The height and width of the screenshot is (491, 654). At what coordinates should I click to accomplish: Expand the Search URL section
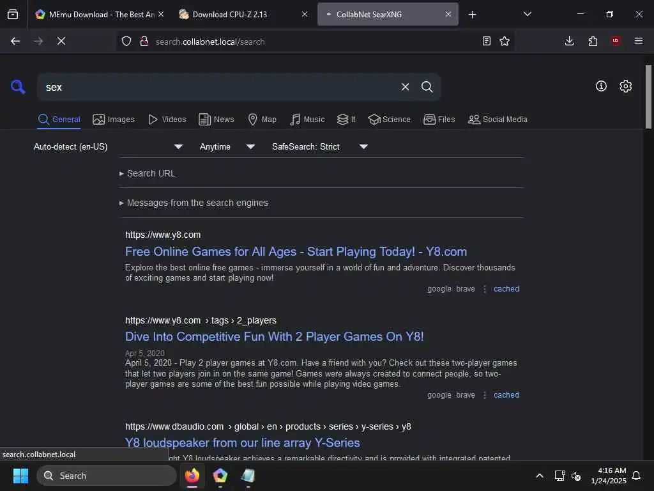pyautogui.click(x=148, y=173)
